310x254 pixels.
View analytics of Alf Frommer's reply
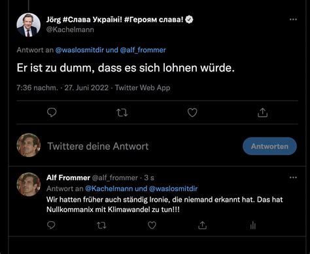click(252, 225)
